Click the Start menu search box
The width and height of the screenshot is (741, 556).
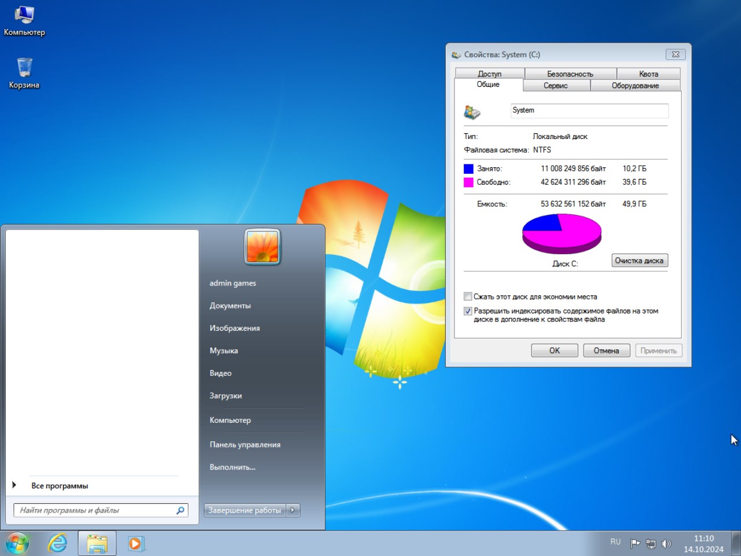101,510
